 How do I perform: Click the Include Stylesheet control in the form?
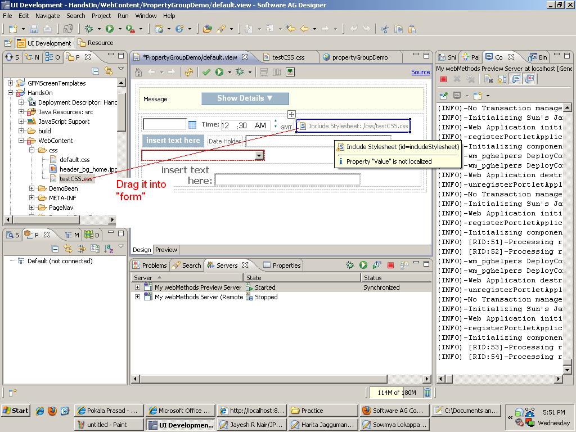[353, 126]
